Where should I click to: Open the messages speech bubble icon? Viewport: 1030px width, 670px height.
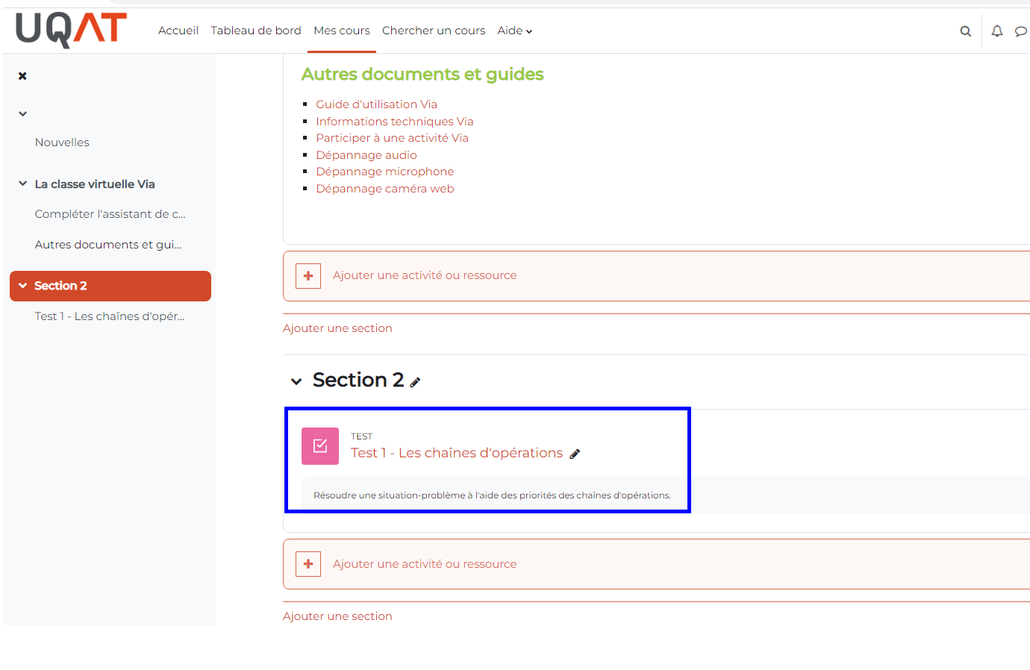tap(1020, 31)
